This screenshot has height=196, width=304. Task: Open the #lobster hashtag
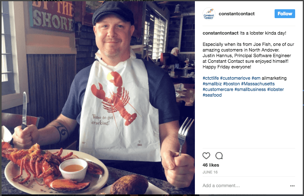275,89
